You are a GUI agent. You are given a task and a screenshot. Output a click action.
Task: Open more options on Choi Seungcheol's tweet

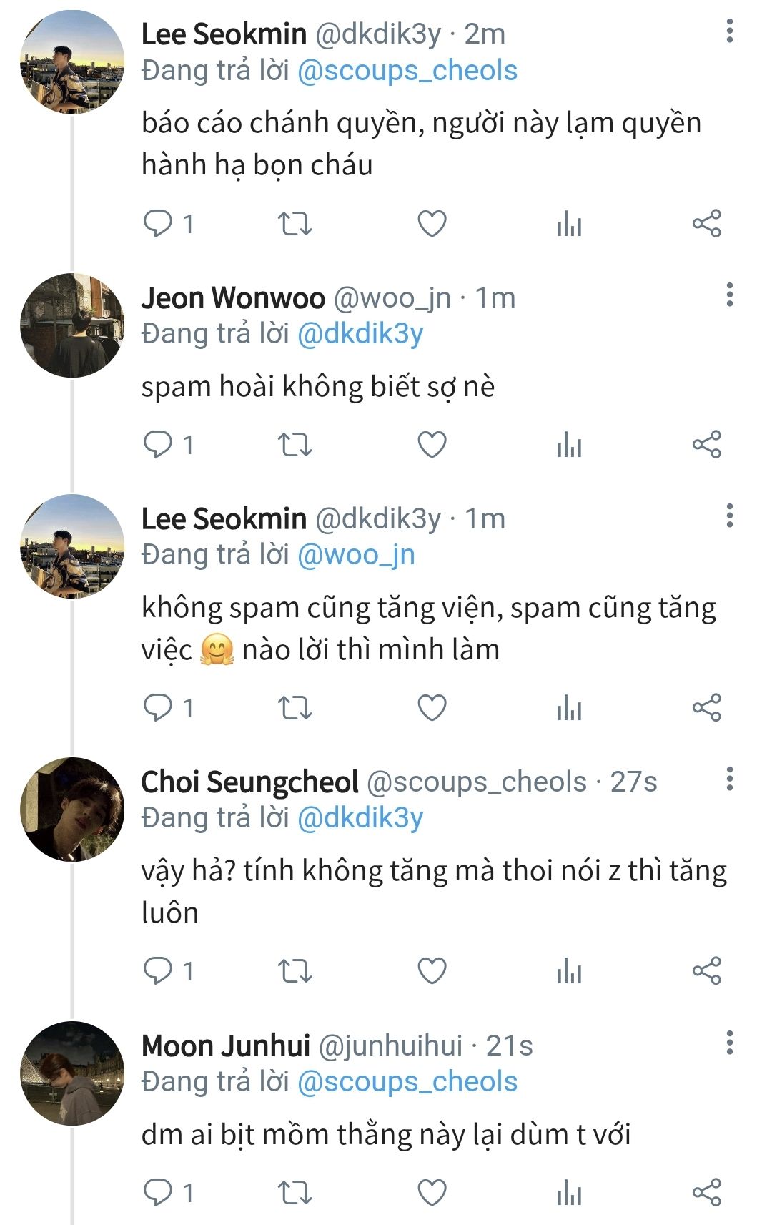(729, 779)
